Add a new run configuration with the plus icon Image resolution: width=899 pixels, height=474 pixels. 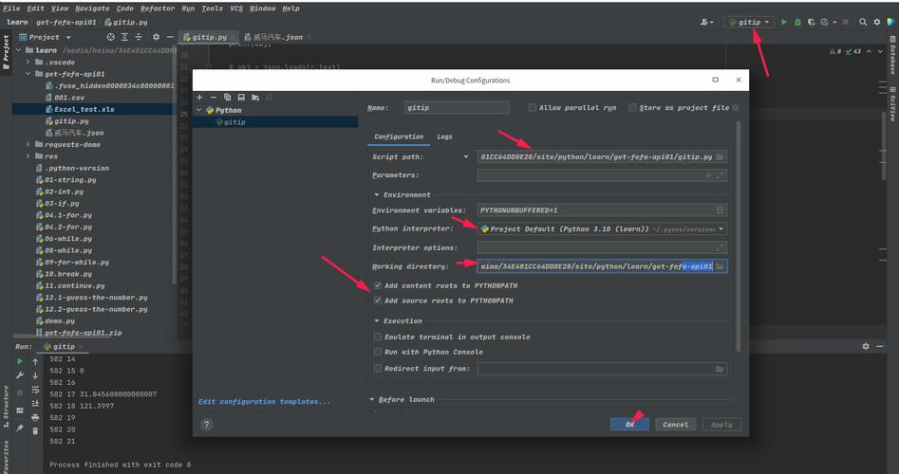click(x=199, y=98)
